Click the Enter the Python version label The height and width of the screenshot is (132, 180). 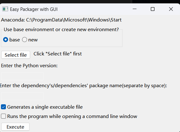coord(29,66)
